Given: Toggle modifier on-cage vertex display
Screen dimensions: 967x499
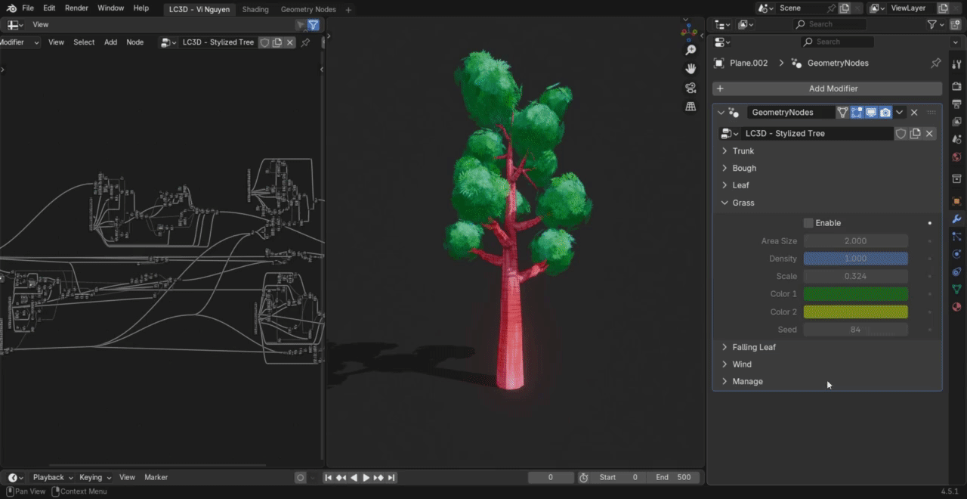Looking at the screenshot, I should (x=842, y=112).
